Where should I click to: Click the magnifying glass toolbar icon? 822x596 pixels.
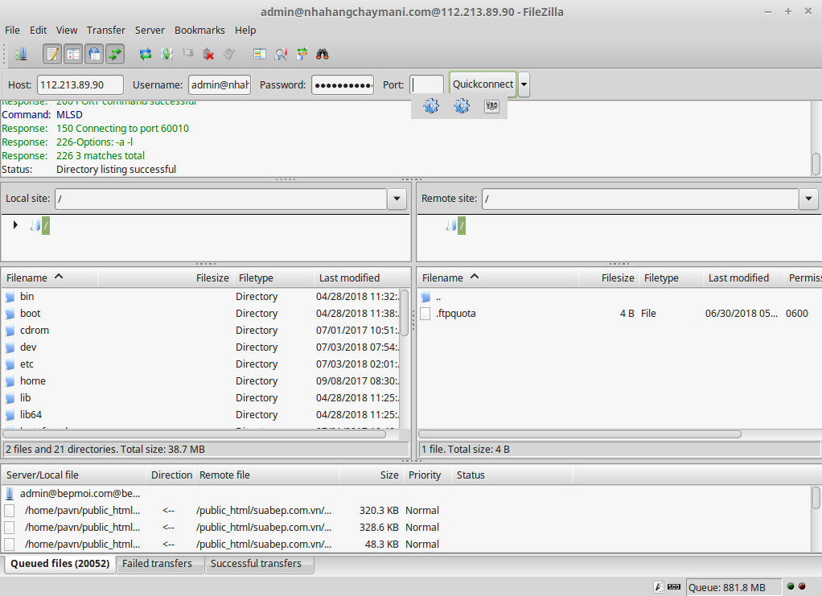click(281, 54)
